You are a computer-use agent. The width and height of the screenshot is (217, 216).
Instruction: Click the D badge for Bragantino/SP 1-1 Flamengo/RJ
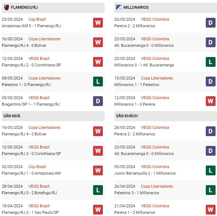(98, 101)
